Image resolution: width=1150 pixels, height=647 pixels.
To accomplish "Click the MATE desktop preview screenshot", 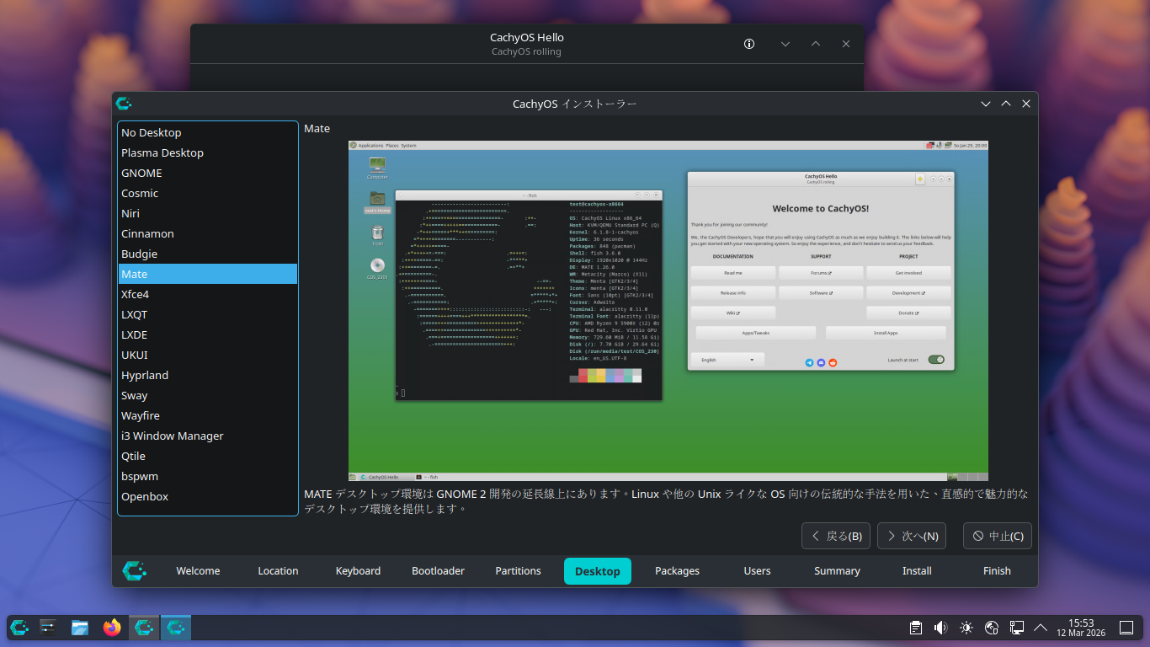I will click(668, 311).
